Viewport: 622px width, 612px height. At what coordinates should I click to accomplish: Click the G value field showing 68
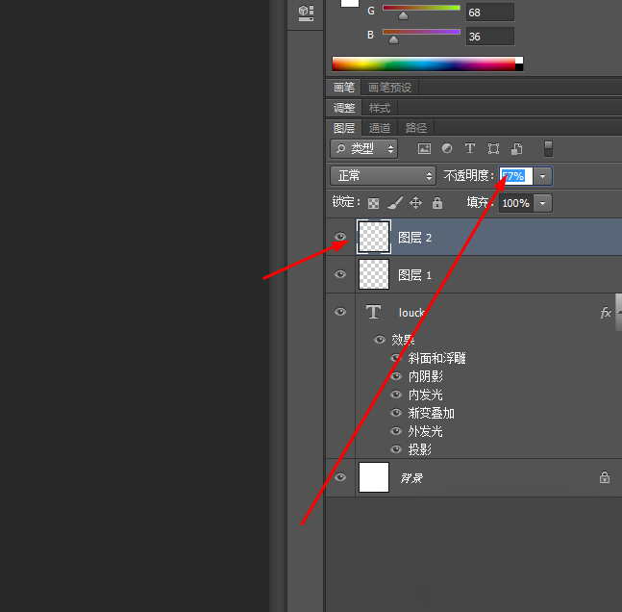tap(490, 13)
